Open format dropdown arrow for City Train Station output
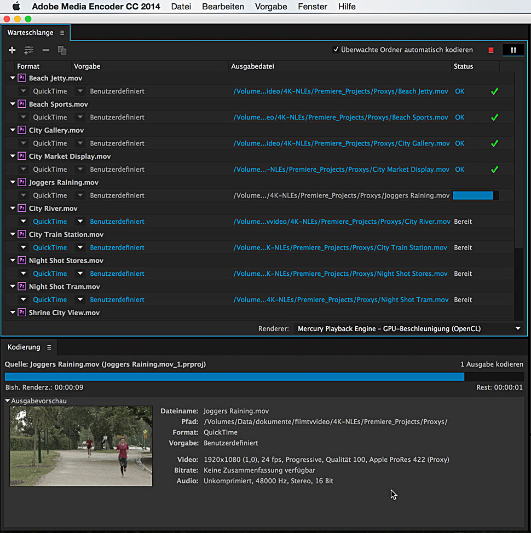The image size is (531, 533). 23,247
